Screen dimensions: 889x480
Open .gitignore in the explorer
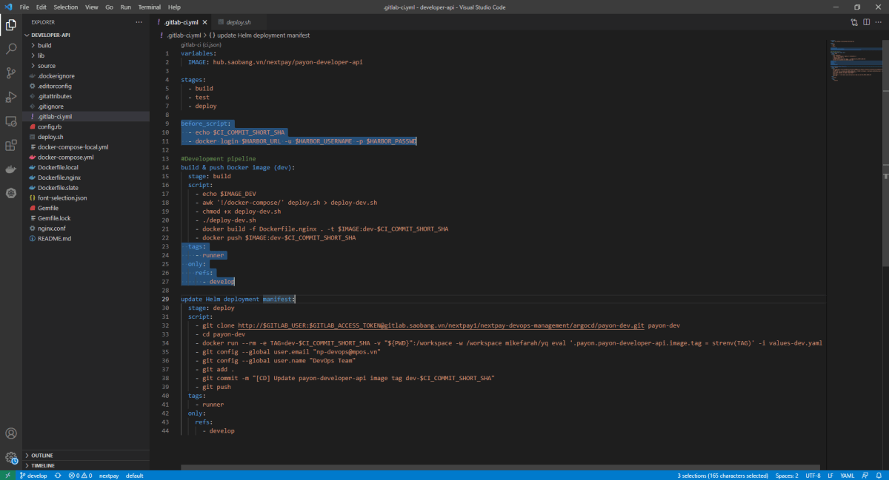(x=52, y=107)
